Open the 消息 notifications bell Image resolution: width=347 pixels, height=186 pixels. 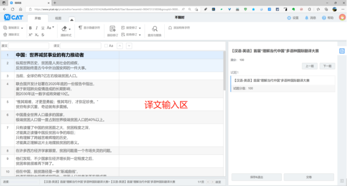point(310,18)
